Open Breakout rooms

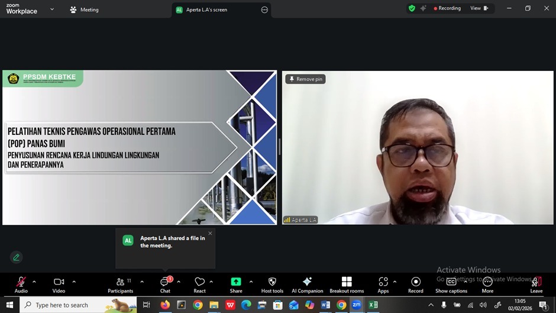[x=347, y=284]
